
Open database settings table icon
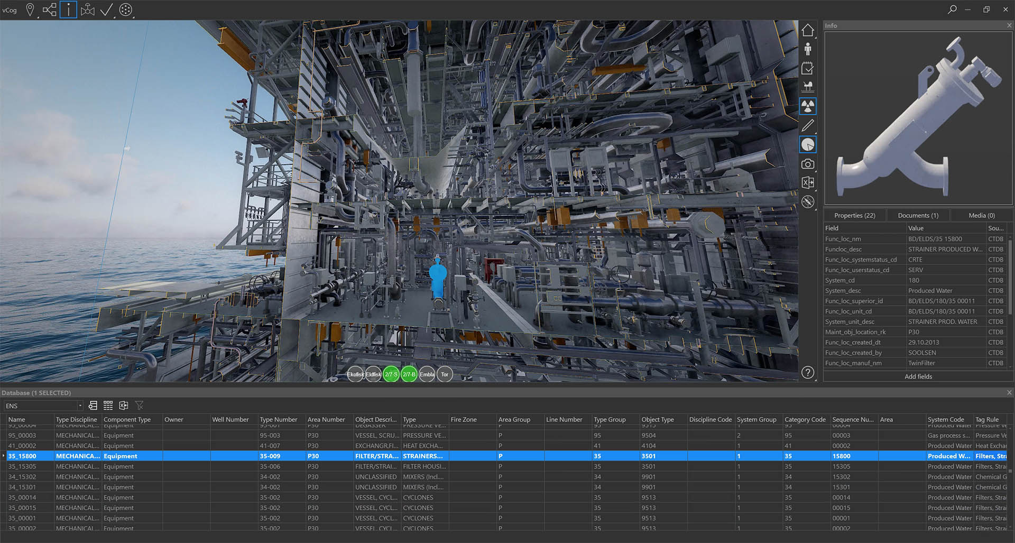tap(93, 406)
